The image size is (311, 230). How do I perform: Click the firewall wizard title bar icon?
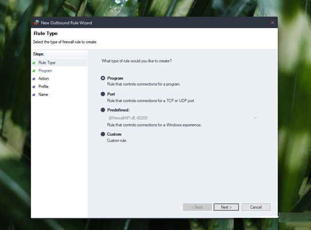pyautogui.click(x=36, y=23)
